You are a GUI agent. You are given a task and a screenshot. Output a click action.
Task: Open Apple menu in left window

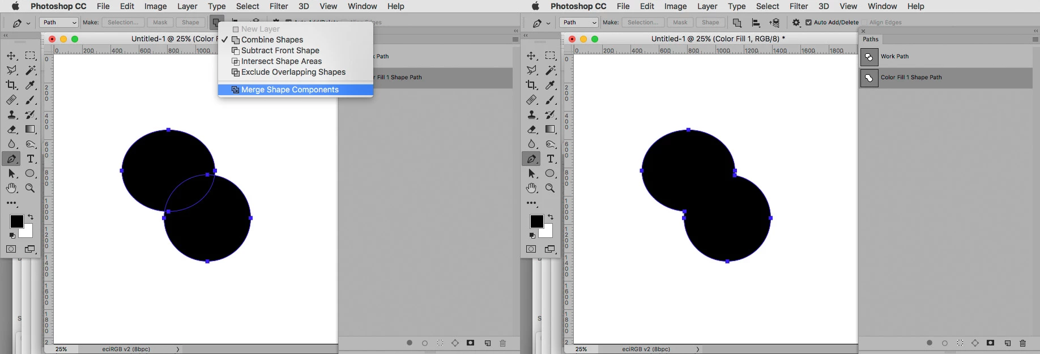(x=15, y=6)
